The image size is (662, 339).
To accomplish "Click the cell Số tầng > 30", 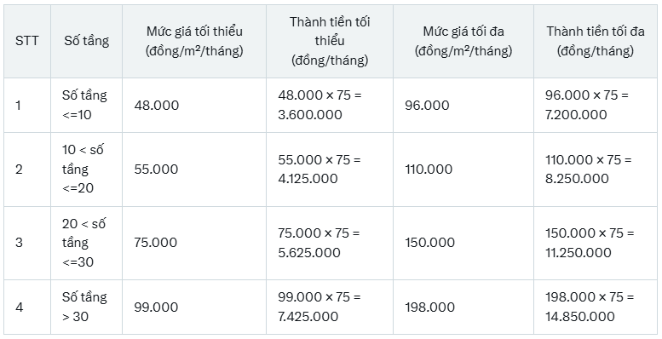I will pos(87,307).
